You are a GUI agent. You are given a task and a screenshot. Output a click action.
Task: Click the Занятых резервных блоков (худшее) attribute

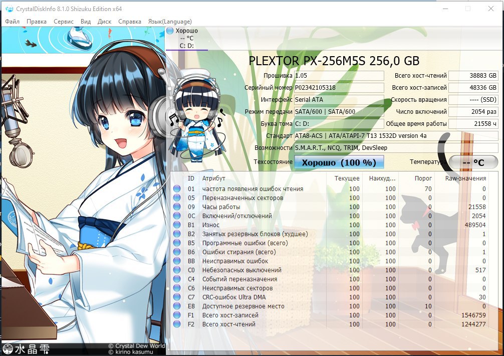click(255, 234)
